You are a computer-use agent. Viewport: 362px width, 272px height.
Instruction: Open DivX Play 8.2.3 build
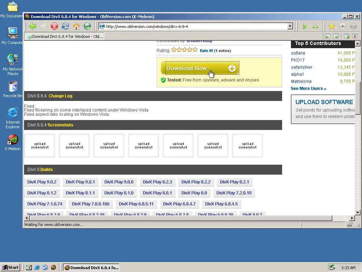tap(157, 182)
